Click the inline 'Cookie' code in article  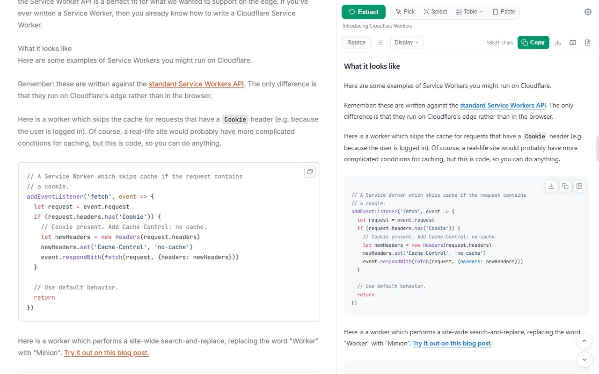point(235,120)
